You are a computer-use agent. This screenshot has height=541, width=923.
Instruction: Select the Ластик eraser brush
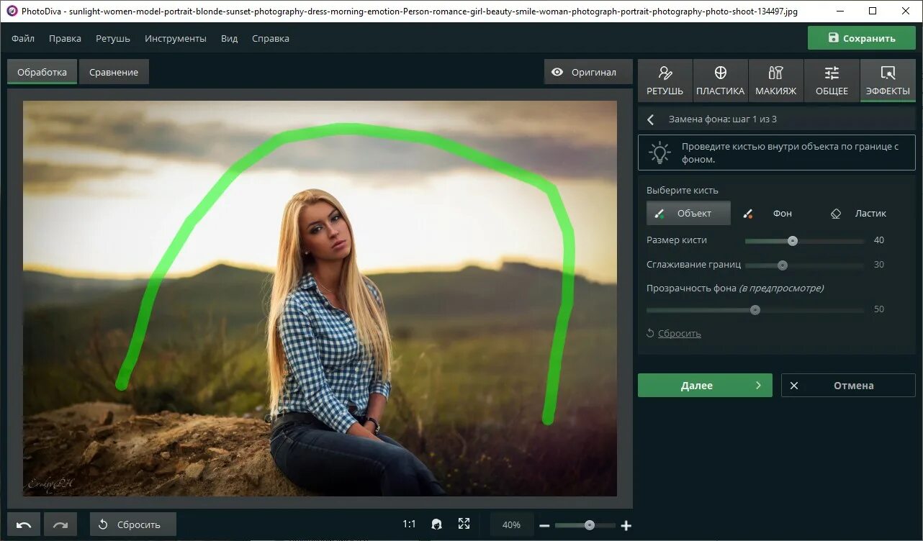(858, 213)
